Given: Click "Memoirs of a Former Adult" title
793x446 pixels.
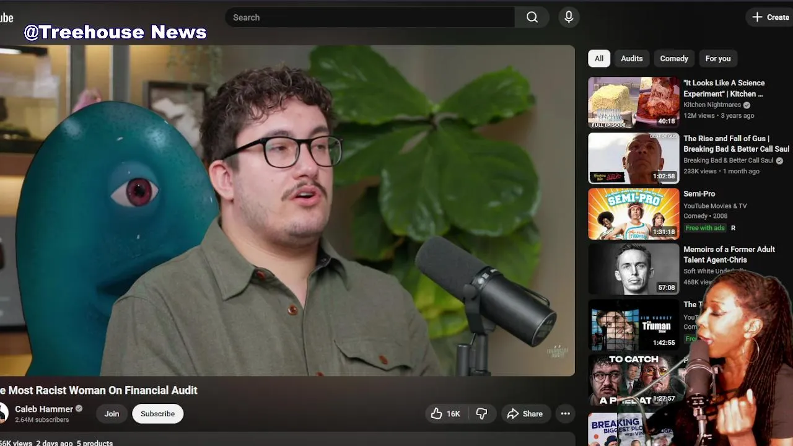Looking at the screenshot, I should [x=729, y=255].
